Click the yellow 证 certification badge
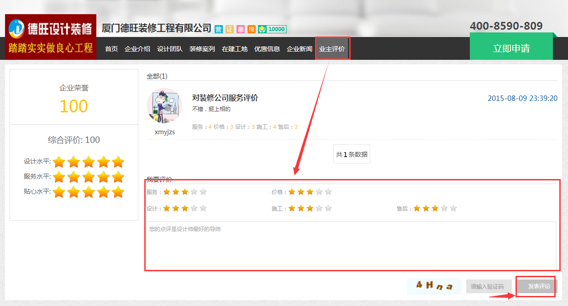The height and width of the screenshot is (306, 568). [x=230, y=29]
